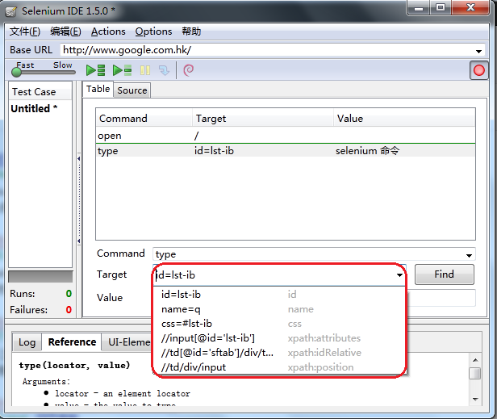This screenshot has height=419, width=497.
Task: Open the UI-Element tab
Action: (128, 342)
